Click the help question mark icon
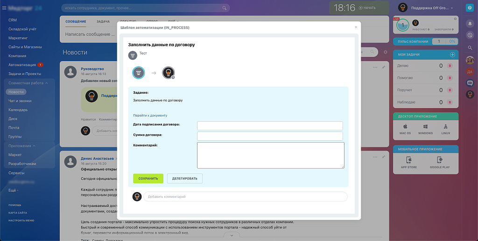Screen dimensions: 478x241 tap(470, 8)
